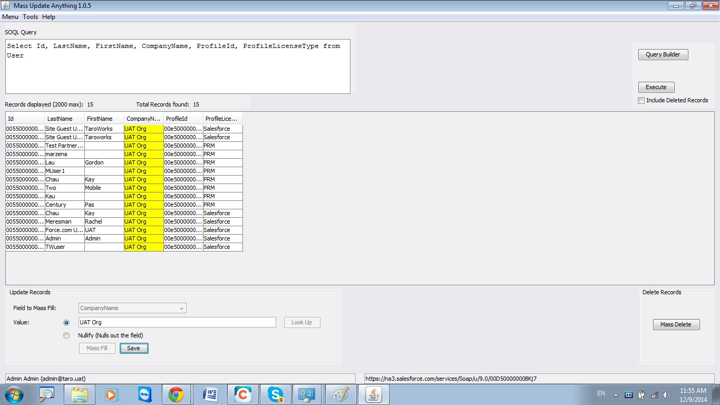
Task: Open the Windows Start menu
Action: 13,394
